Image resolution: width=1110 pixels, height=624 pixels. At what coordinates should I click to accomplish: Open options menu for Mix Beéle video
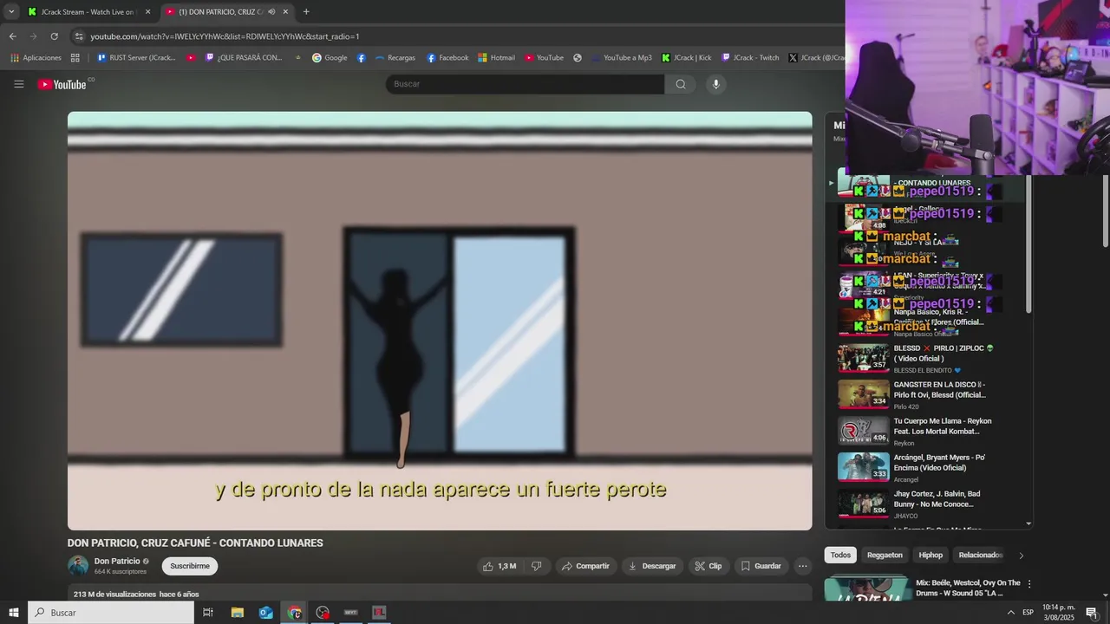point(1029,583)
